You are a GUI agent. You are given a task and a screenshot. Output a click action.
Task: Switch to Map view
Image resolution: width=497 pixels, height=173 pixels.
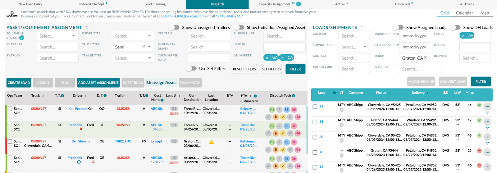485,13
